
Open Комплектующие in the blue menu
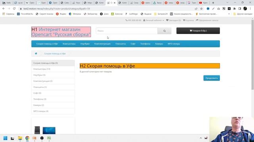pyautogui.click(x=102, y=44)
